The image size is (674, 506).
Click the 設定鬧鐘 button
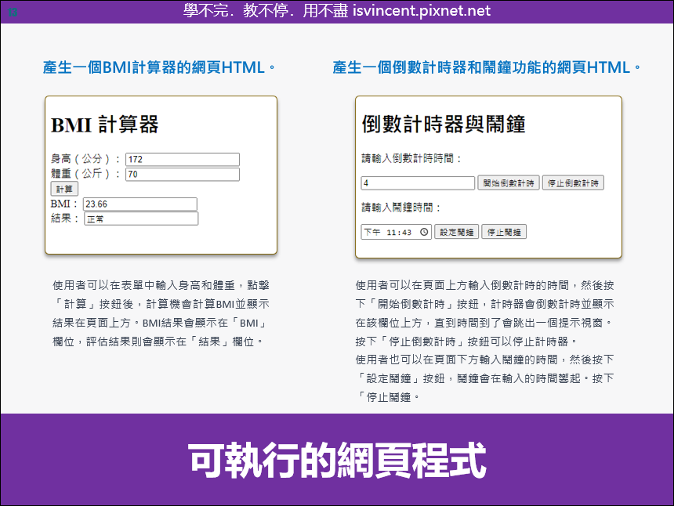[456, 232]
